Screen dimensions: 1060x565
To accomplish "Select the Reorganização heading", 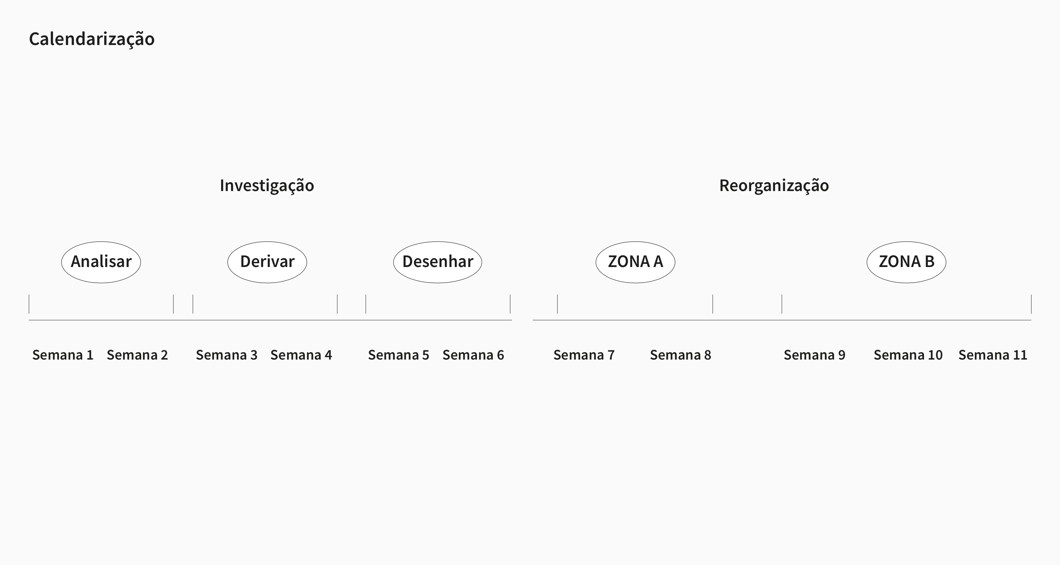I will [x=774, y=185].
